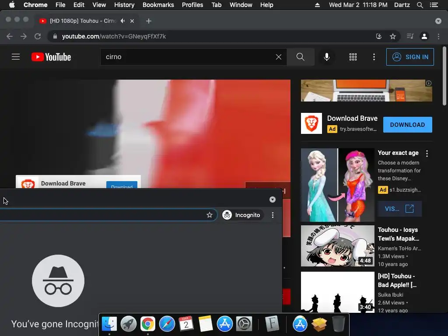Open Launchpad from the Dock
Viewport: 448px width, 336px height.
128,324
